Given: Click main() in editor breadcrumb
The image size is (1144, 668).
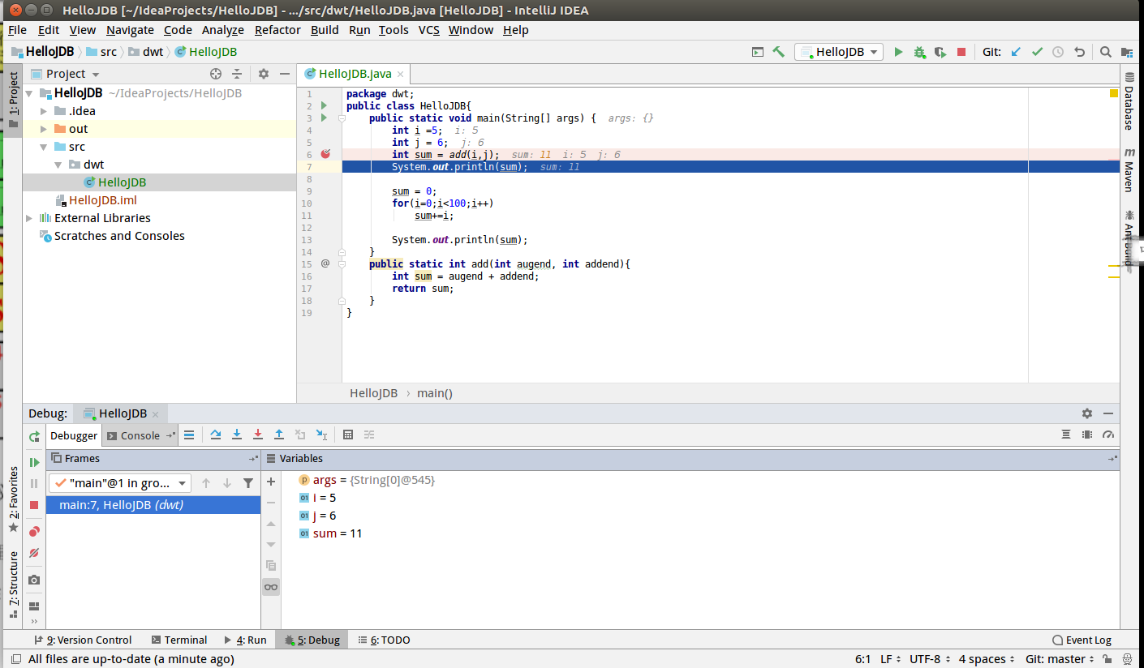Looking at the screenshot, I should [435, 393].
